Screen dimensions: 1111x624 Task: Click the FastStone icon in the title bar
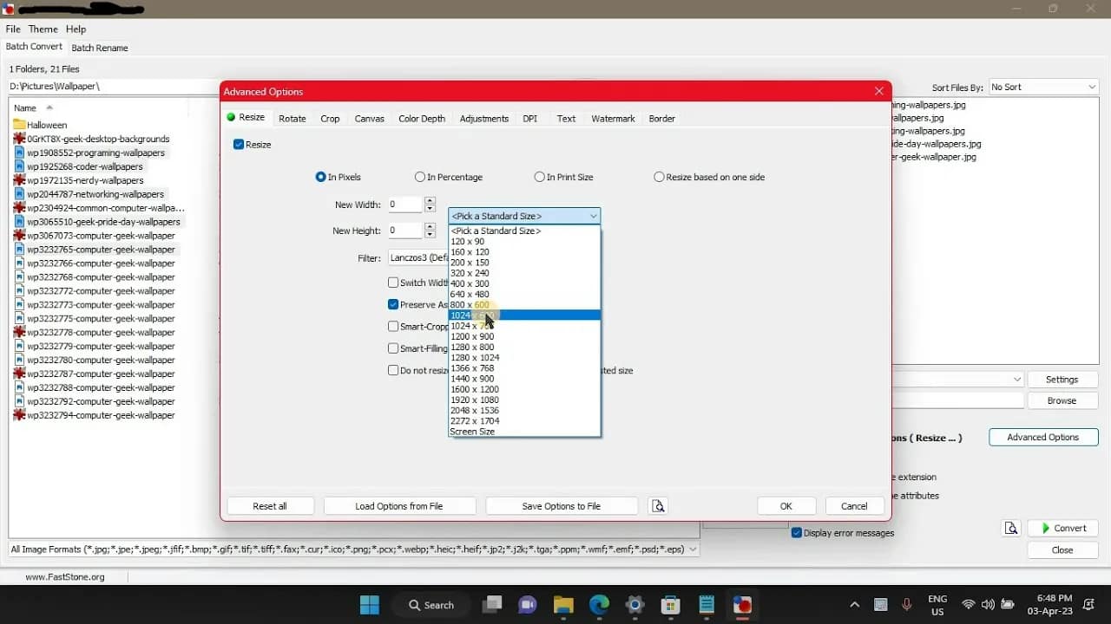(x=9, y=9)
